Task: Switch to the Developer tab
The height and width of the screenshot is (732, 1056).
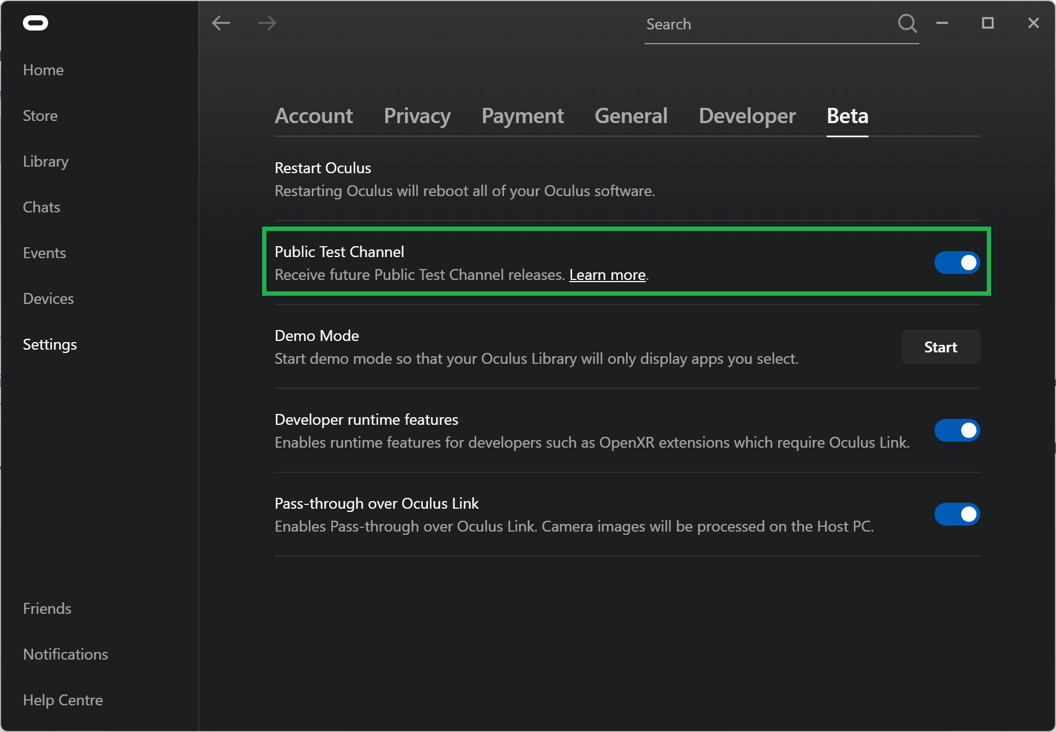Action: coord(747,115)
